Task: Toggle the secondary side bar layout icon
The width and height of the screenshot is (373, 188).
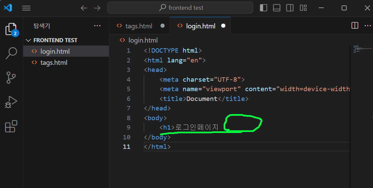Action: [290, 8]
